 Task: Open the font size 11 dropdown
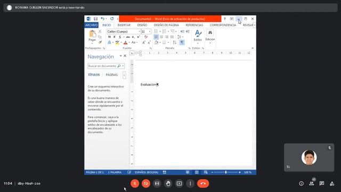[x=150, y=31]
